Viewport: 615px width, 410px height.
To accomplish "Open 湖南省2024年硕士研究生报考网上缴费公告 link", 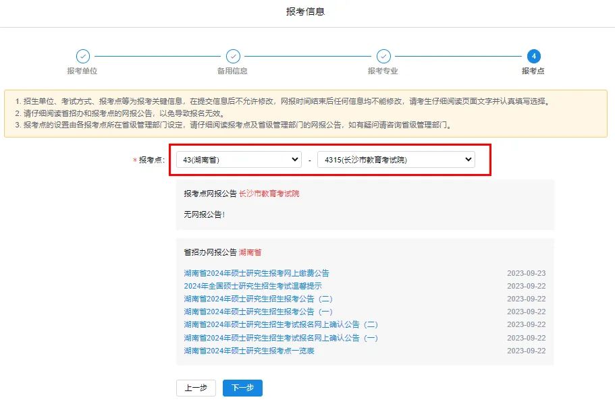I will (257, 273).
